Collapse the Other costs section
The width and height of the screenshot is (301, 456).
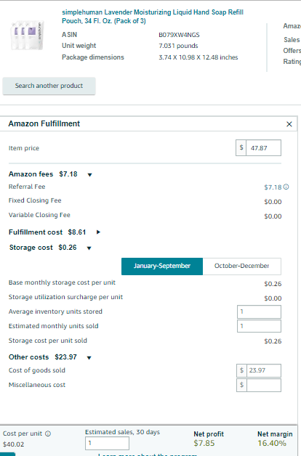click(89, 358)
